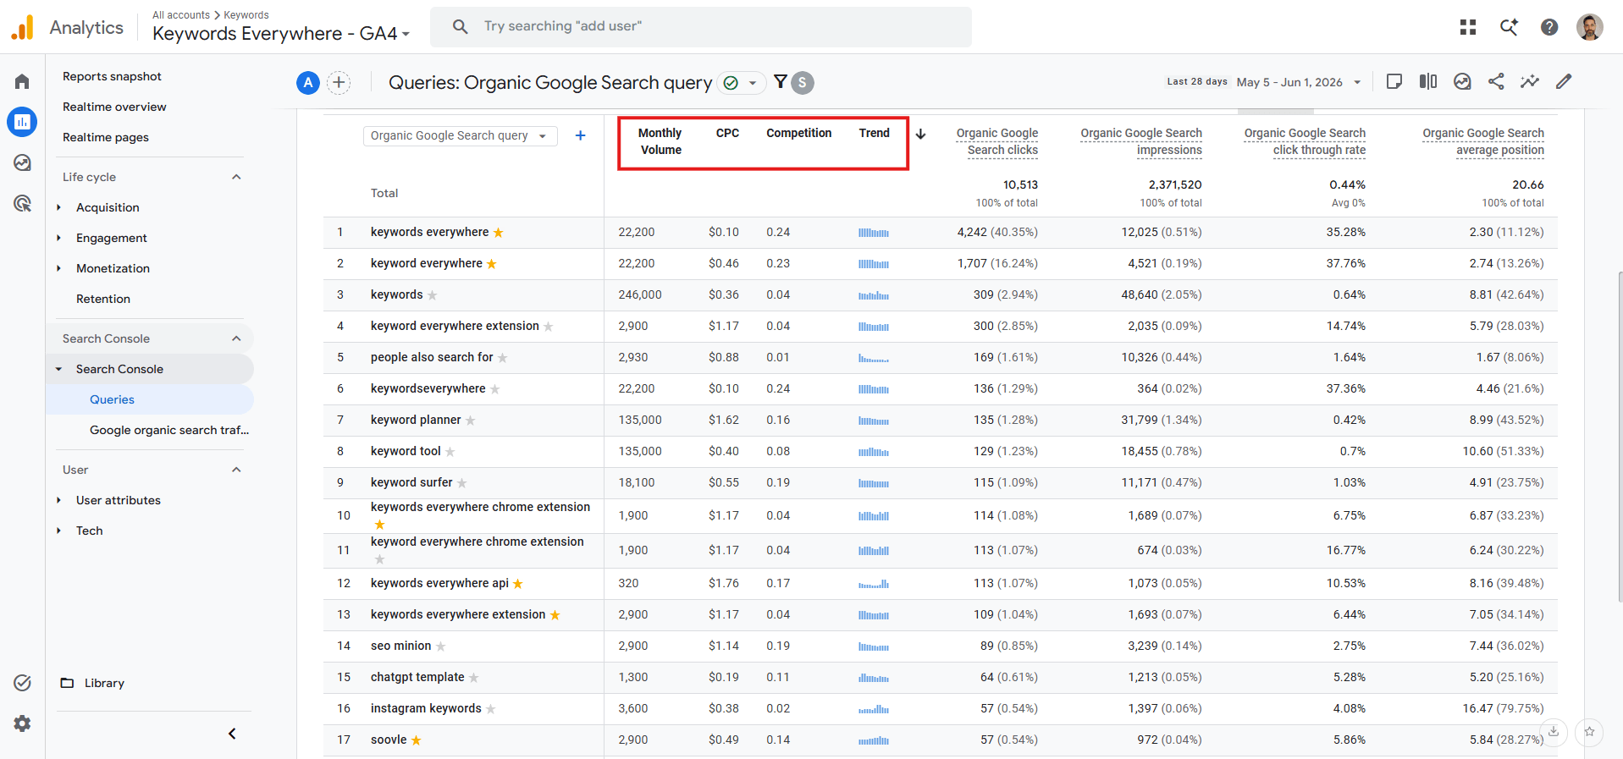Click the pencil edit report icon
Screen dimensions: 1623x759
pyautogui.click(x=1564, y=81)
